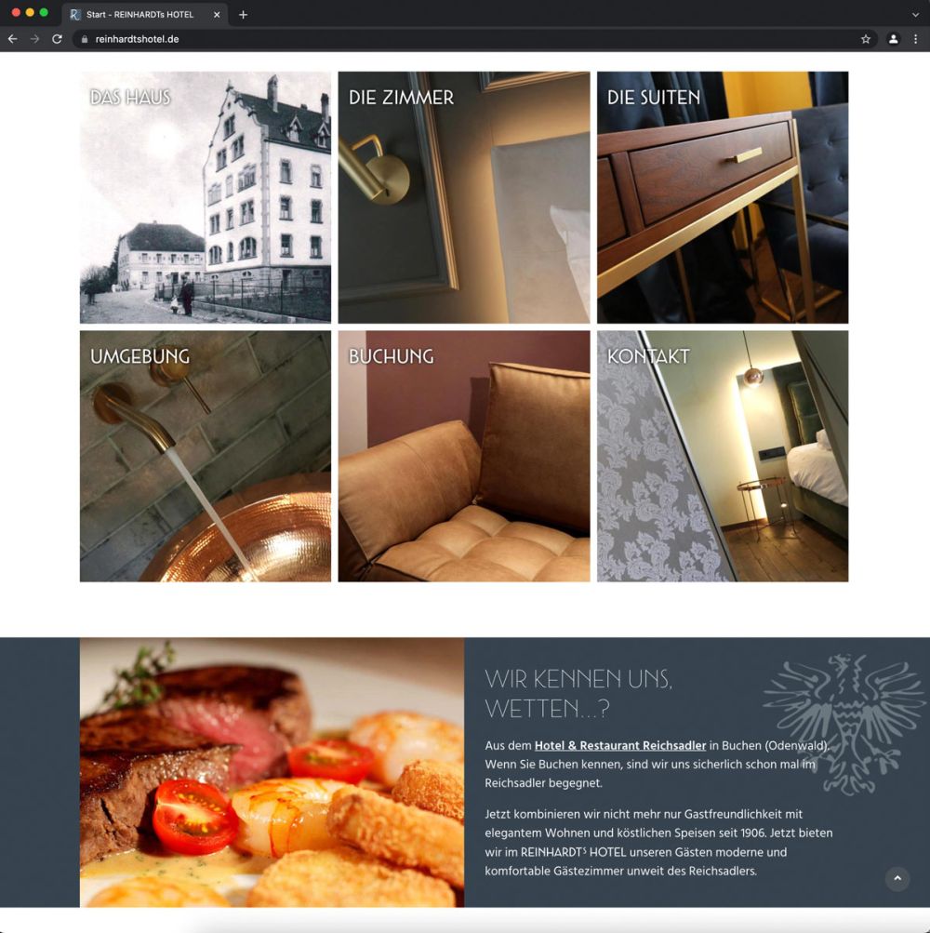Bookmark the page with the star icon
This screenshot has width=930, height=933.
[x=865, y=39]
